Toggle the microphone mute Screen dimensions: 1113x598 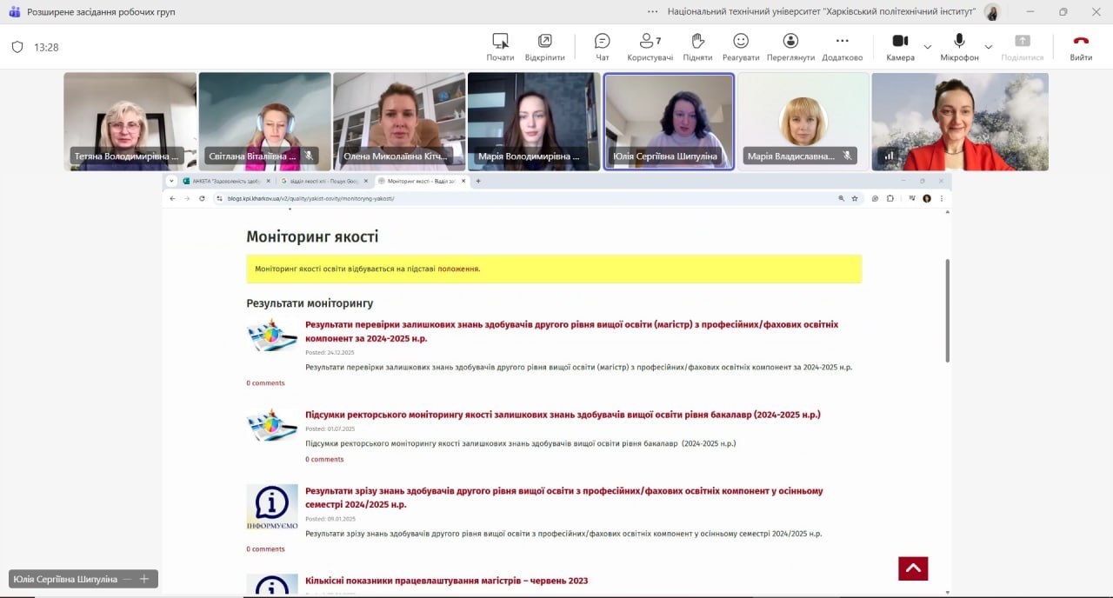(959, 42)
